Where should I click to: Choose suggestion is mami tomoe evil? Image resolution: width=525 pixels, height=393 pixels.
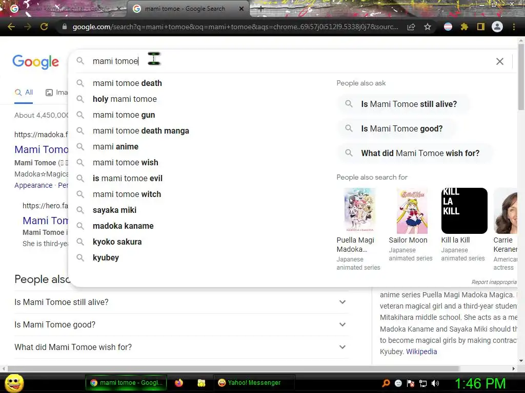click(128, 179)
